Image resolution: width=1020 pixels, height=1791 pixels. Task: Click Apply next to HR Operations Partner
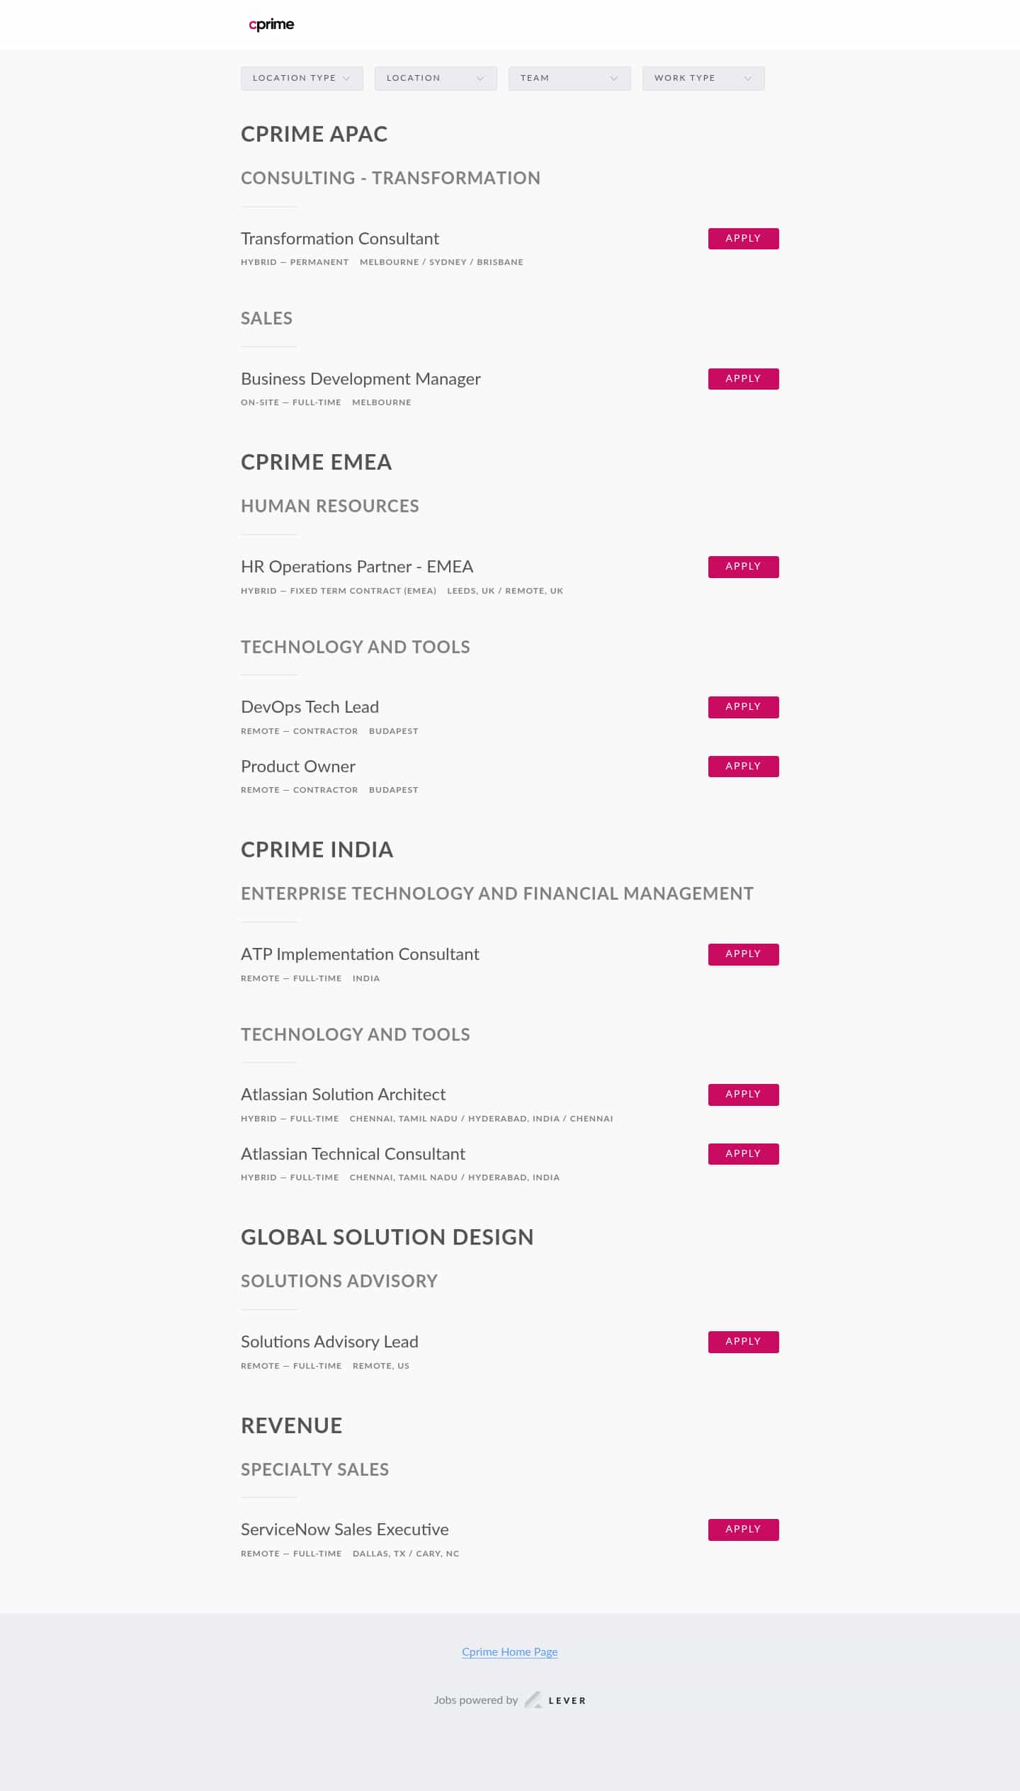click(743, 567)
